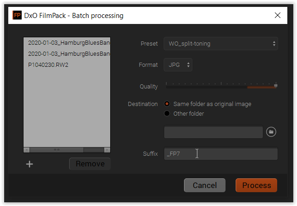The image size is (297, 206).
Task: Select the first 2020-01-03_HamburgBluesBand file
Action: (x=67, y=43)
